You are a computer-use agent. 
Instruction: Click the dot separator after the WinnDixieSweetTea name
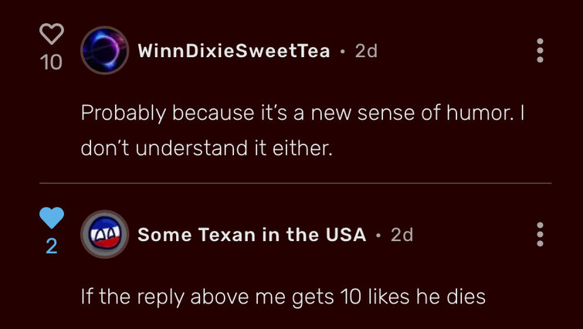coord(342,51)
